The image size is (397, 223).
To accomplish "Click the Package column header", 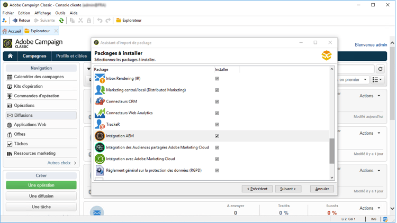I will 154,70.
